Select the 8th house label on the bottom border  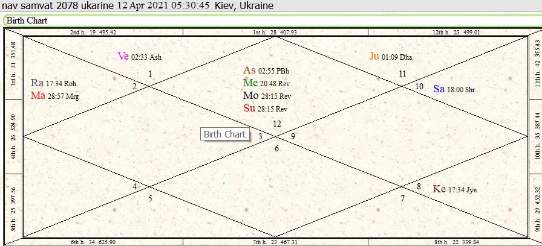pos(456,242)
